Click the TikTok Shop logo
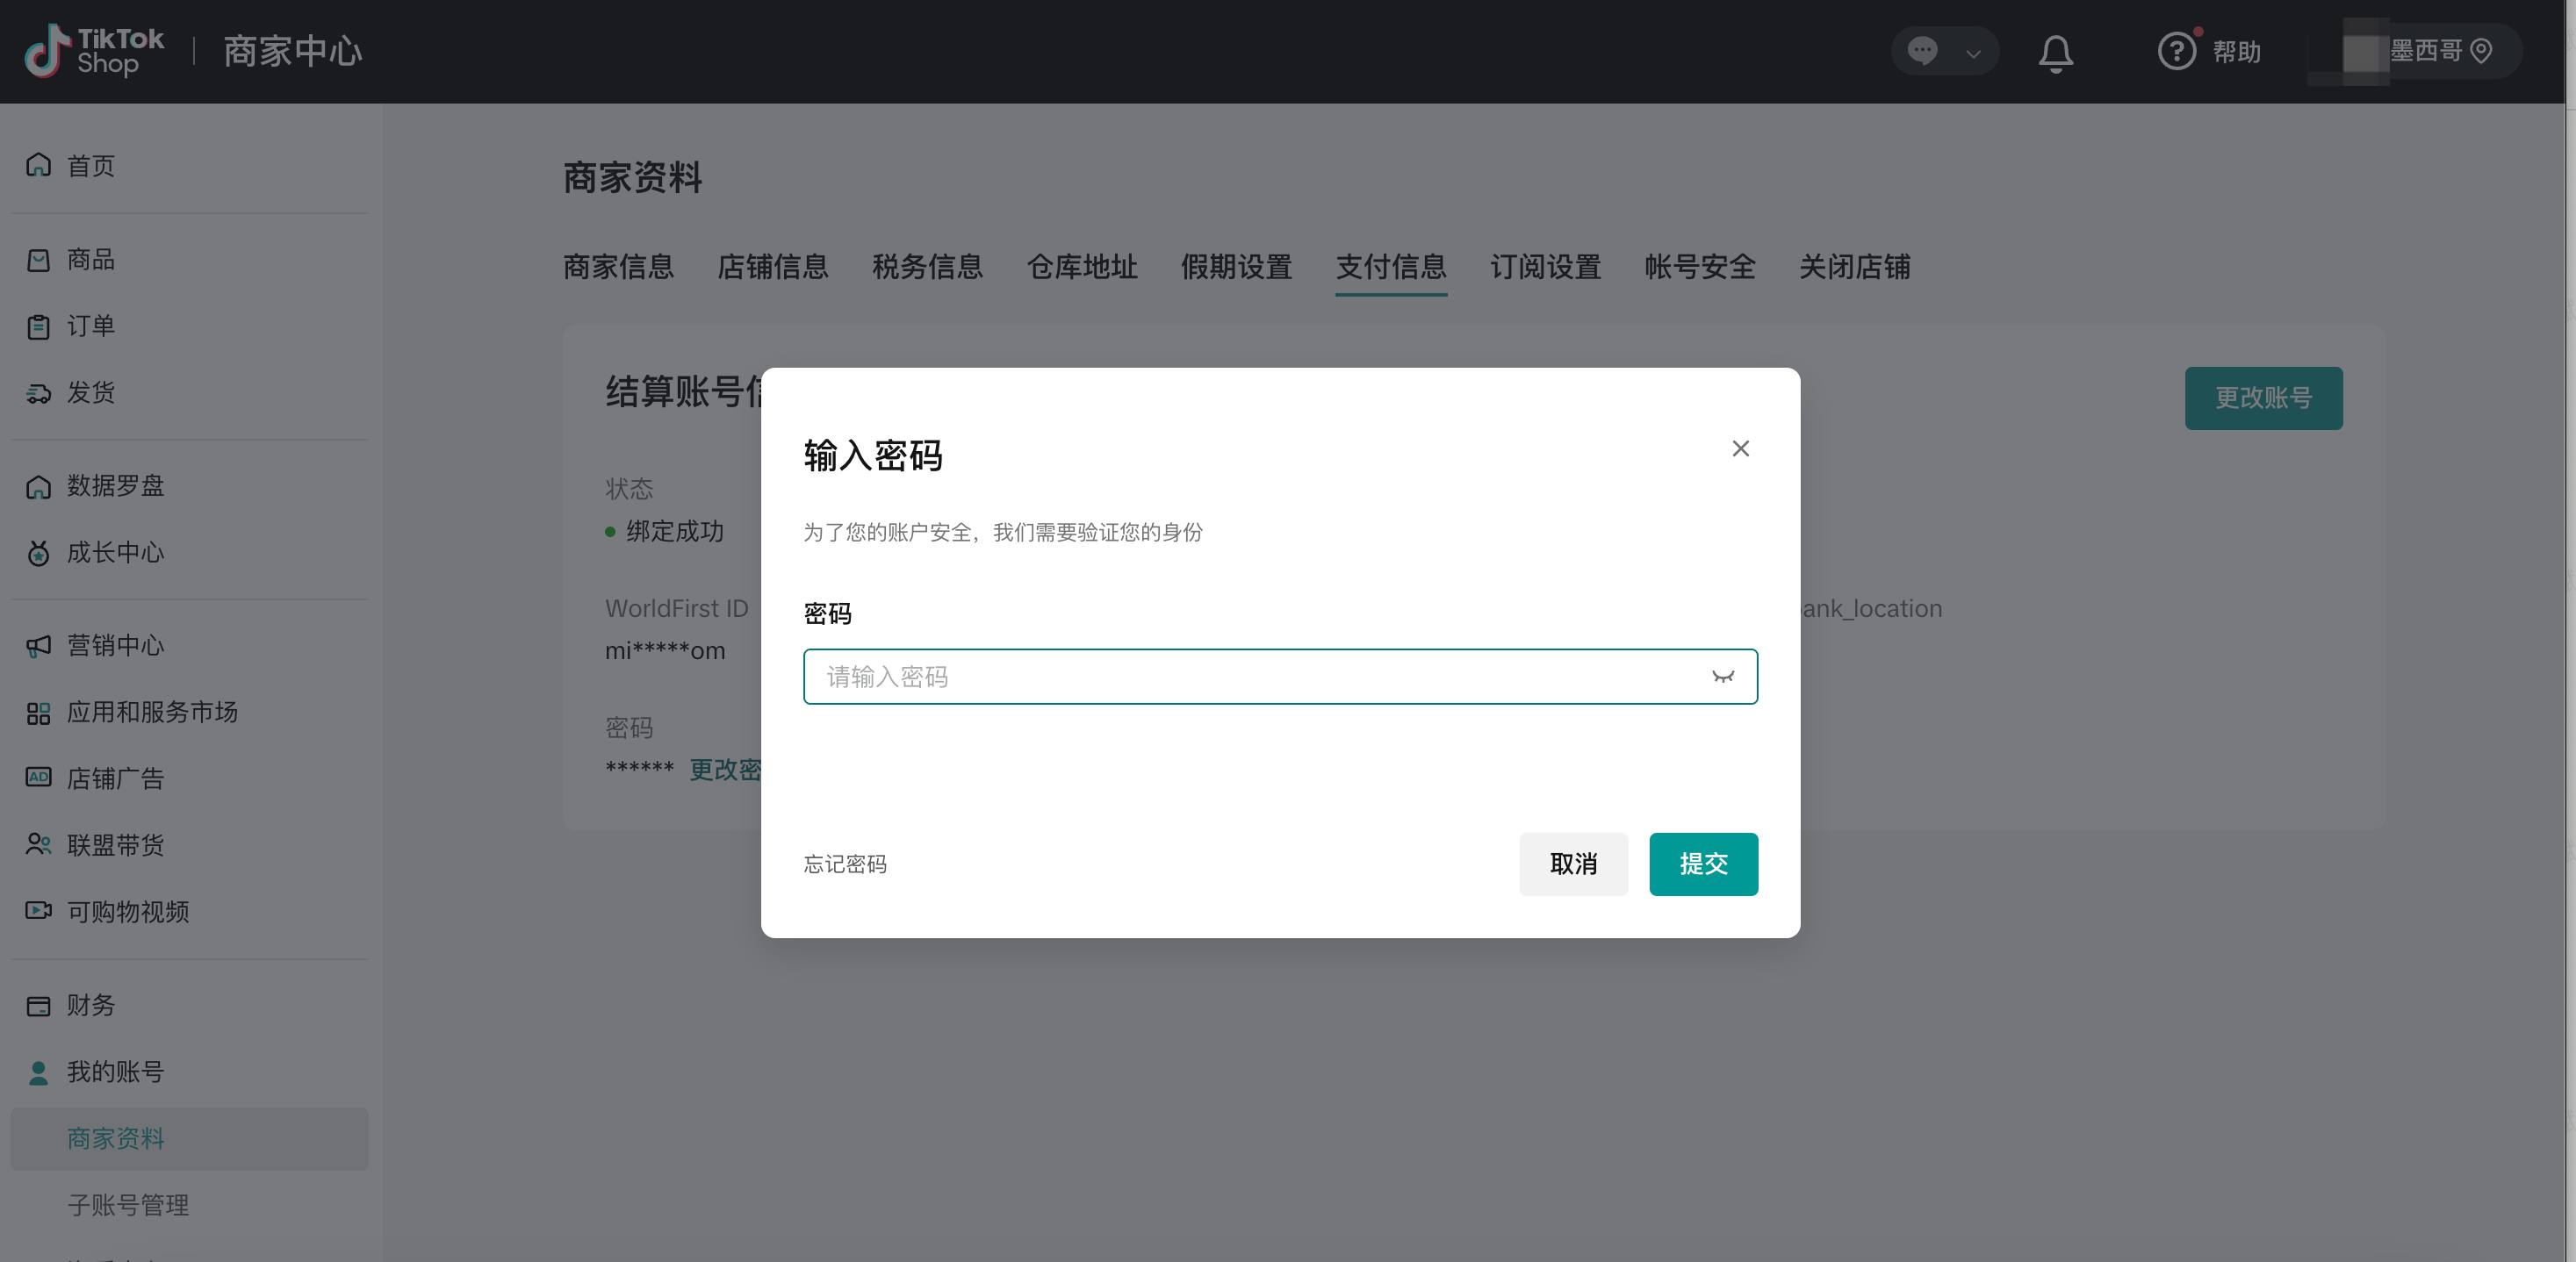The image size is (2576, 1262). point(94,51)
